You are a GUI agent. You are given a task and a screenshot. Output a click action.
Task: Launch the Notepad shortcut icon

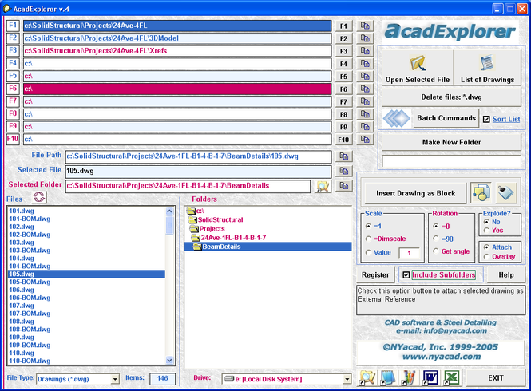click(388, 377)
